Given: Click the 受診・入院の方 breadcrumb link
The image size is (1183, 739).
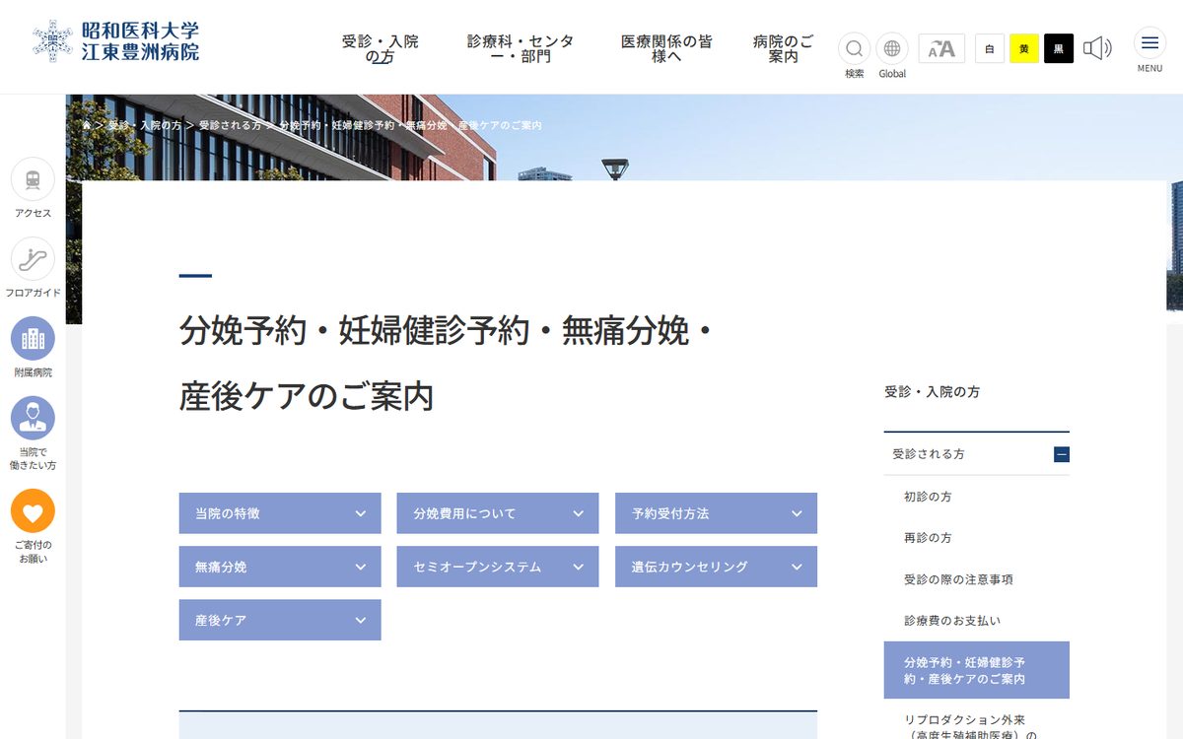Looking at the screenshot, I should [x=145, y=126].
